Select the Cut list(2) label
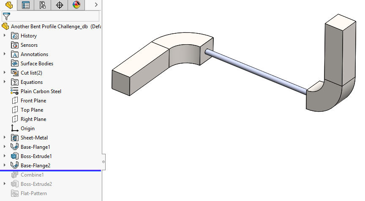365x201 pixels. [x=31, y=73]
